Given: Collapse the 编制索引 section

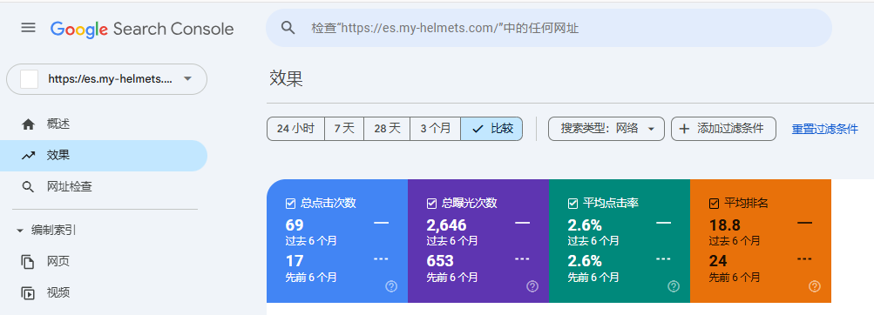Looking at the screenshot, I should click(21, 231).
